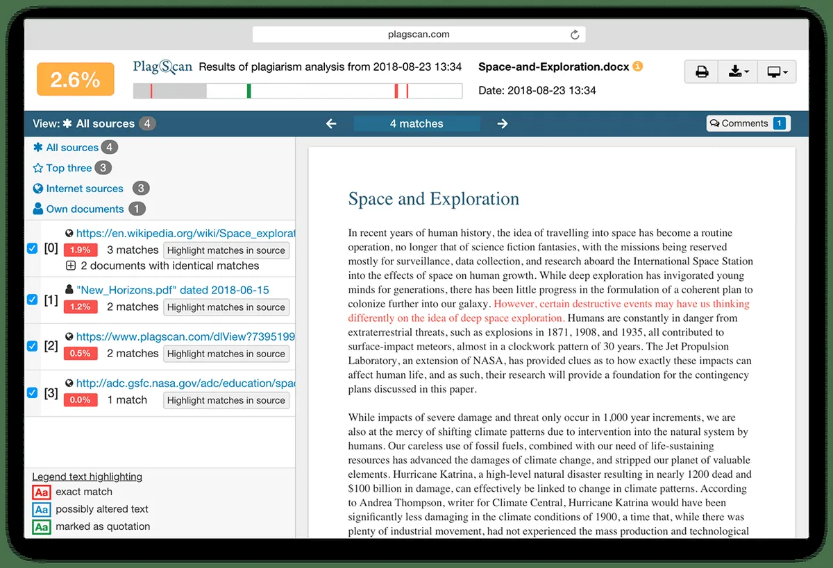The width and height of the screenshot is (833, 568).
Task: Click the marked as quotation legend icon
Action: (41, 526)
